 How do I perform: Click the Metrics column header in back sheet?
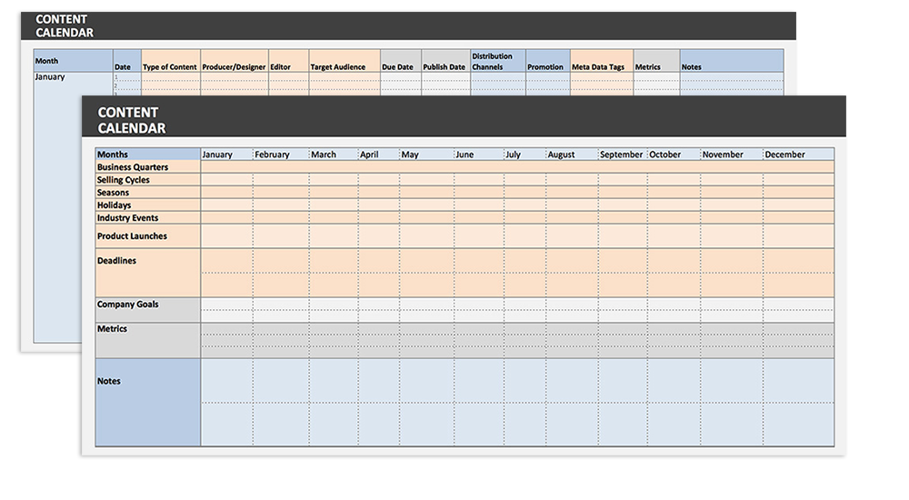(656, 61)
